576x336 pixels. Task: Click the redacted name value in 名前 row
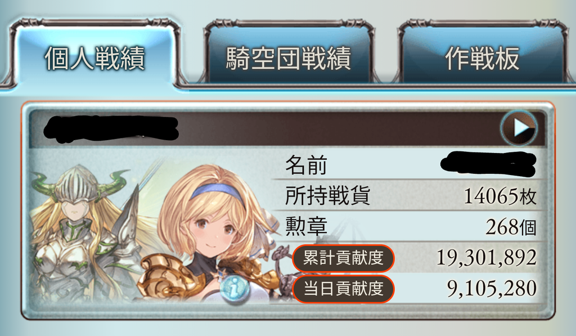tap(488, 164)
